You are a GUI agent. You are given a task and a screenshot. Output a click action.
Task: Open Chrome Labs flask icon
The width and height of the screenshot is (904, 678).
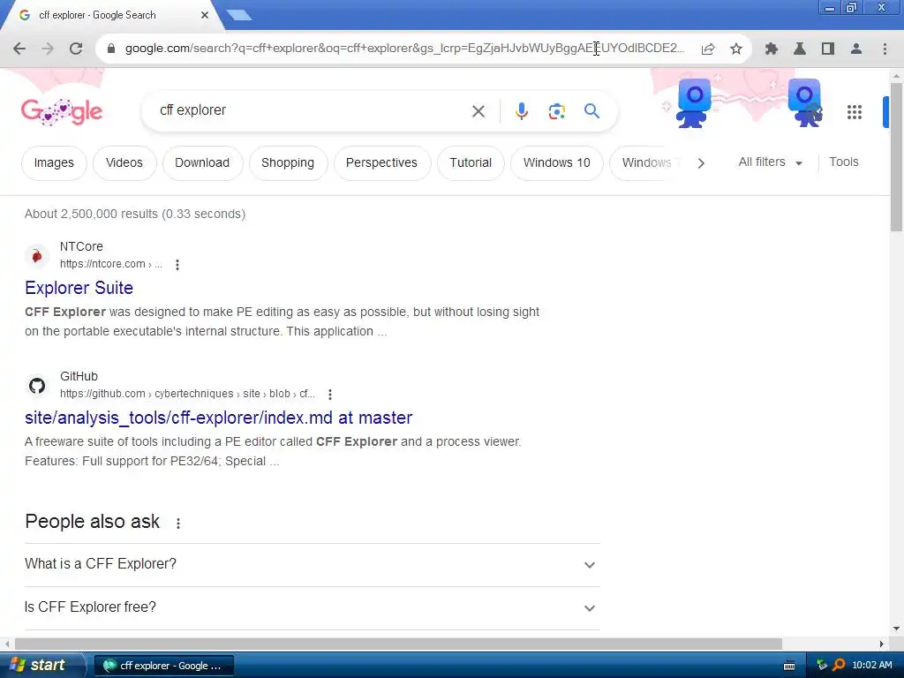[x=800, y=49]
